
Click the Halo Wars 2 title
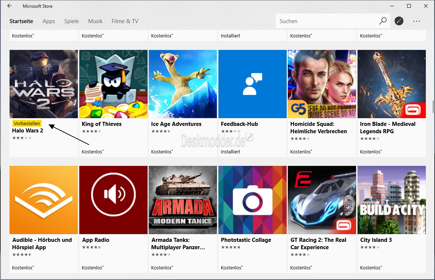tap(28, 131)
